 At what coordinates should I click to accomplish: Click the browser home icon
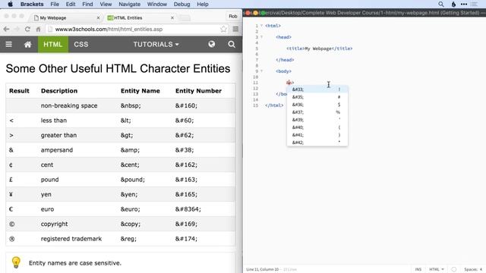coord(38,29)
